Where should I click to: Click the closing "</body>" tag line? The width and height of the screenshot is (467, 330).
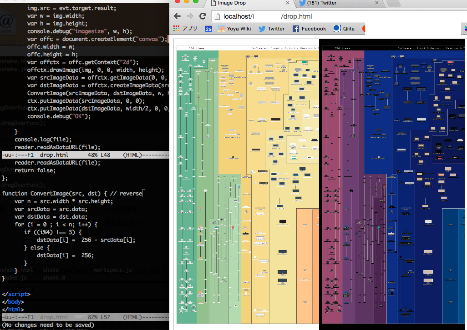13,302
